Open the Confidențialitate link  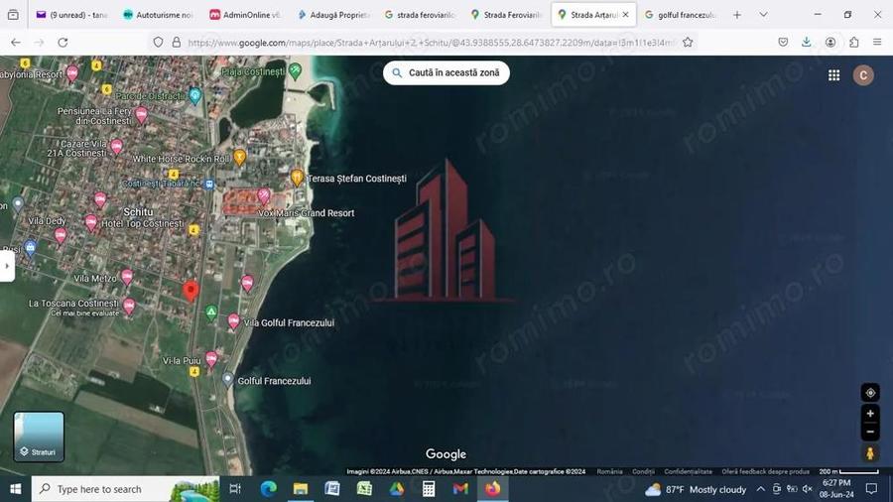(688, 472)
